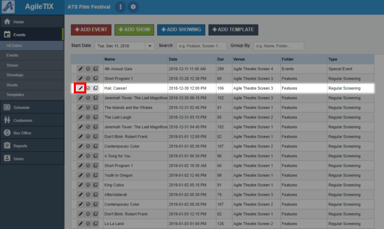384x229 pixels.
Task: Click the ADD TEMPLATE button
Action: click(x=233, y=30)
